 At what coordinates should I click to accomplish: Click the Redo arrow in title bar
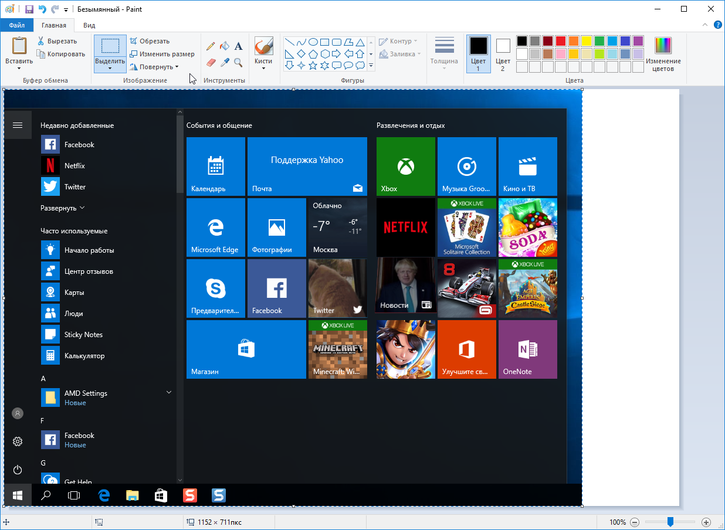[x=55, y=9]
